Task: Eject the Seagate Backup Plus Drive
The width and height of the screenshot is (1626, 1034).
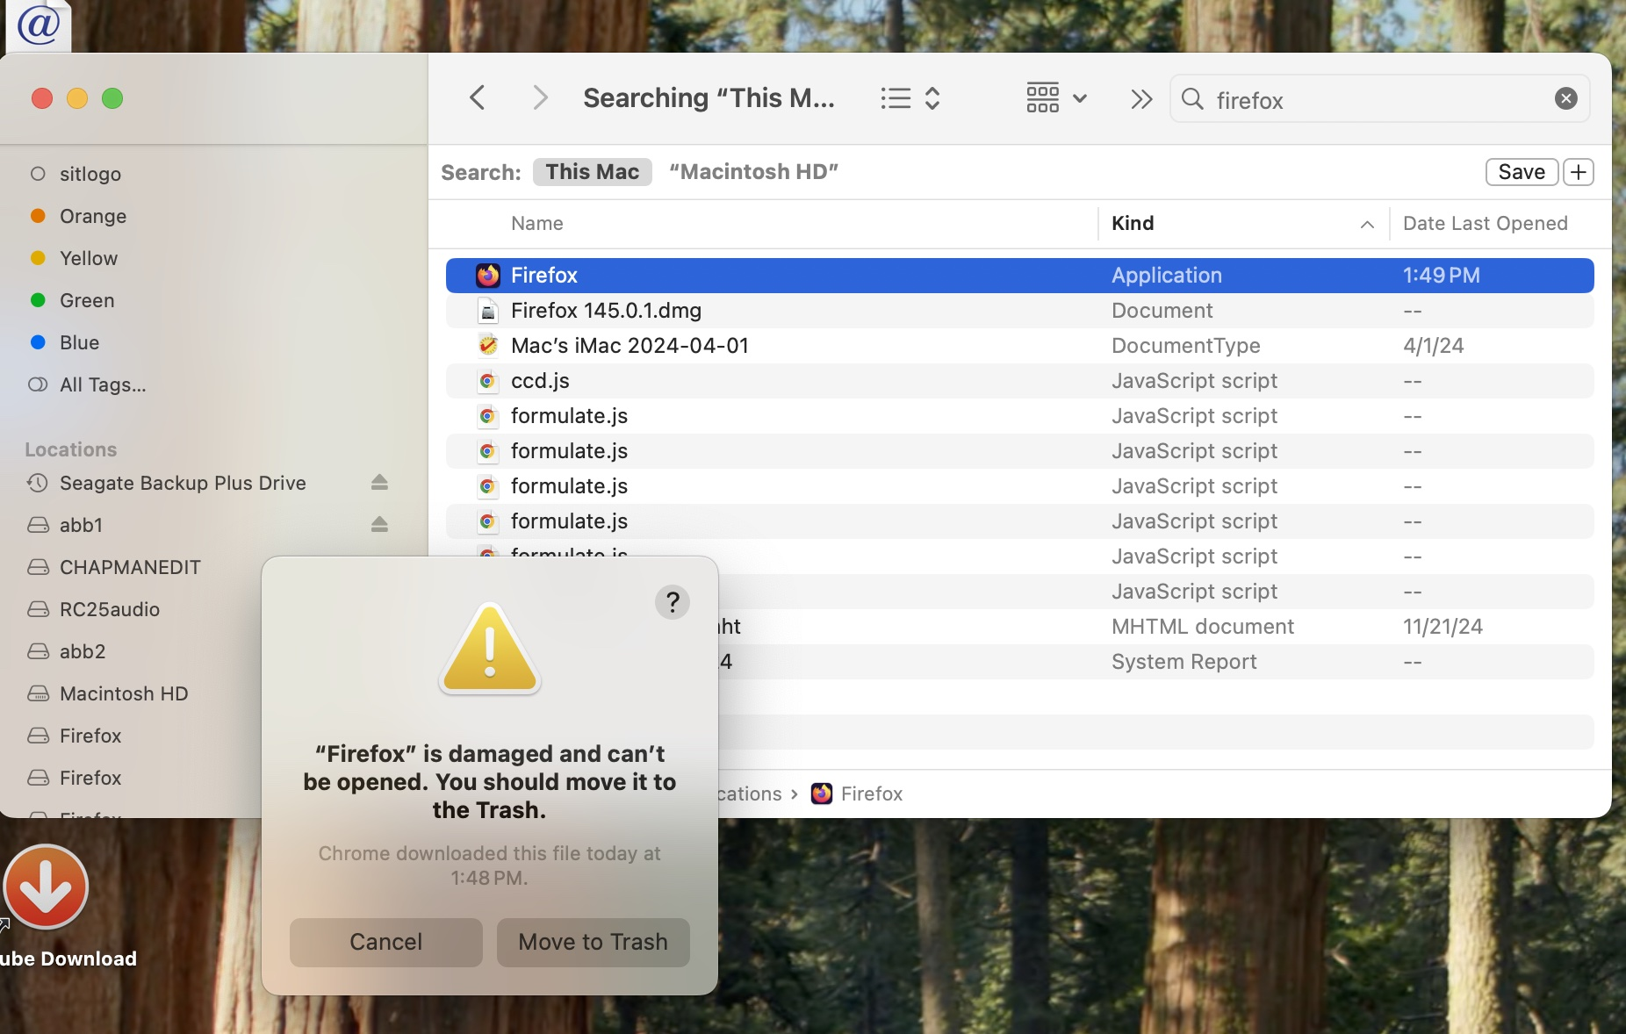Action: [379, 483]
